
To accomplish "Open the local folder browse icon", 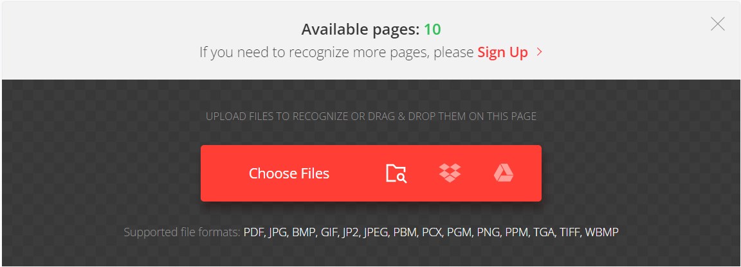I will point(396,173).
